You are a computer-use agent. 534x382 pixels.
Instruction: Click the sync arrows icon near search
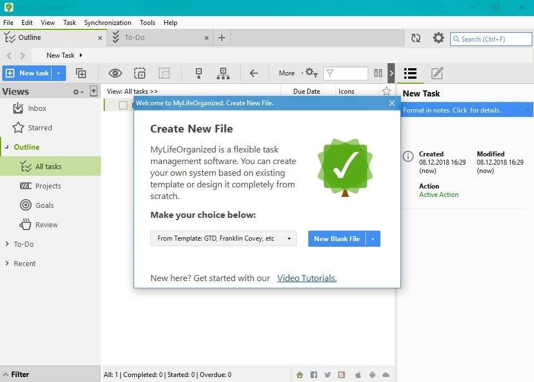pyautogui.click(x=415, y=38)
